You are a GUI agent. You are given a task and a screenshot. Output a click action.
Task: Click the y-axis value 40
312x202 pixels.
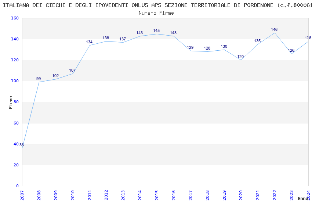[x=16, y=144]
